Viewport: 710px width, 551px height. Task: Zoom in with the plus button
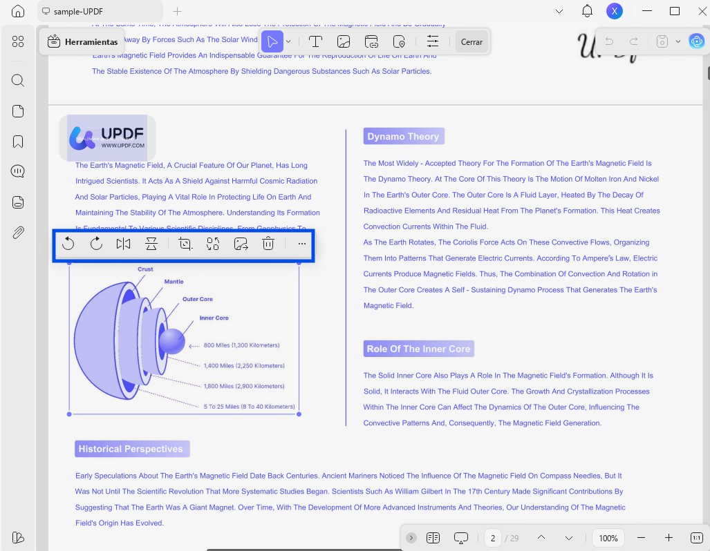[669, 538]
